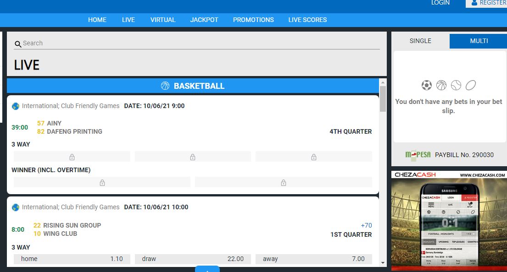Click the globe icon beside DATE: 10/06/21 9:00
This screenshot has width=507, height=272.
[x=16, y=106]
